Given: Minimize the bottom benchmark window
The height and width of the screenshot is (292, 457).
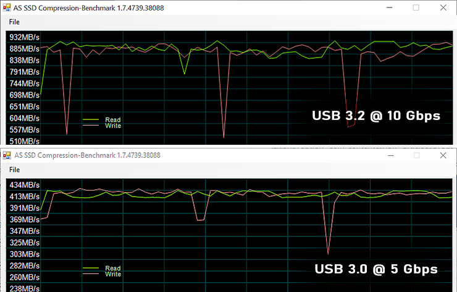Looking at the screenshot, I should coord(389,155).
